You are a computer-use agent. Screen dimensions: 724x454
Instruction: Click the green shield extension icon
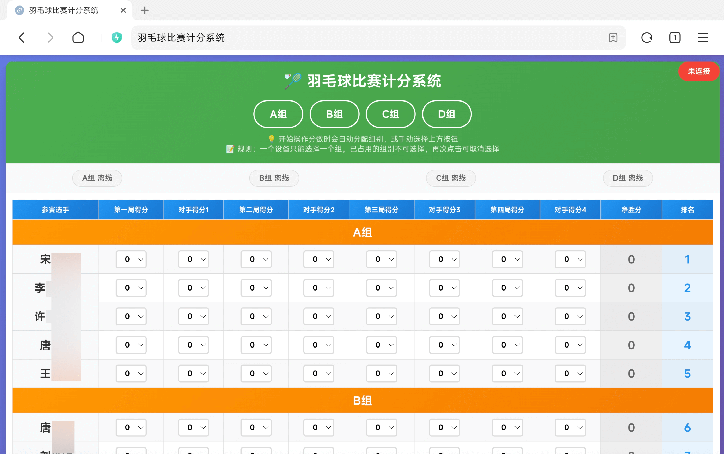coord(116,37)
